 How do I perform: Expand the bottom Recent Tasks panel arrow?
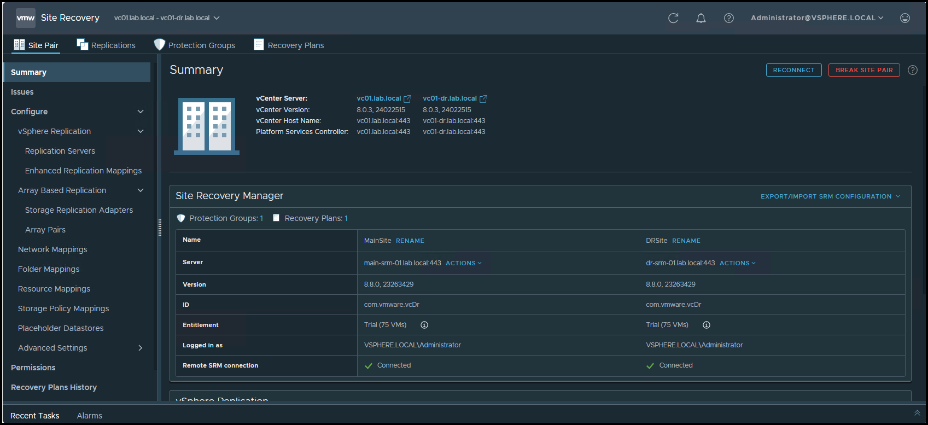917,413
